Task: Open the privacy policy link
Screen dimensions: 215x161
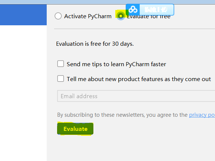Action: pyautogui.click(x=202, y=115)
